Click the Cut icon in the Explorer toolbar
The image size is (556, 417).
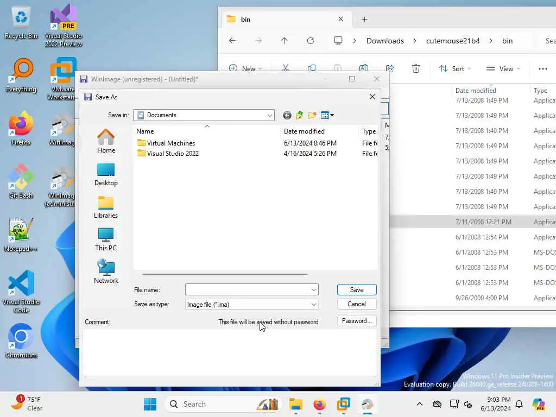pos(286,68)
